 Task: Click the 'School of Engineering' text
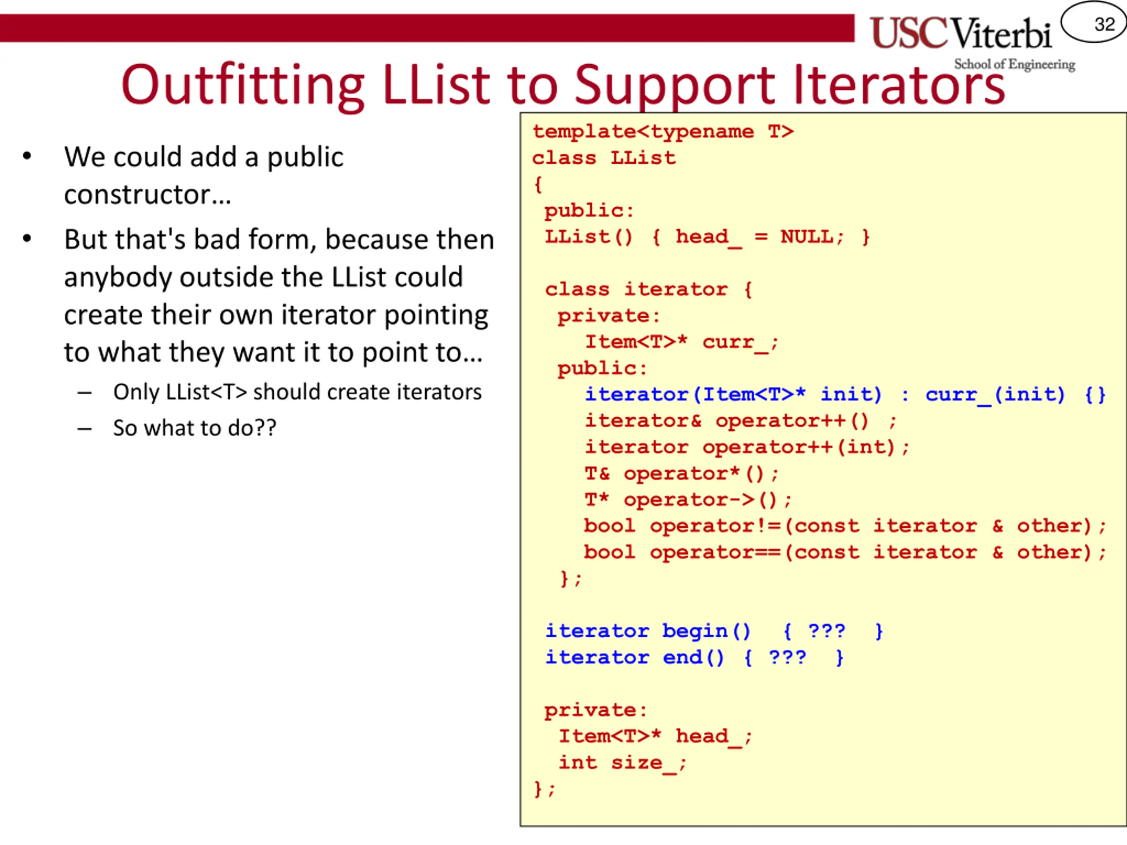(x=1014, y=65)
